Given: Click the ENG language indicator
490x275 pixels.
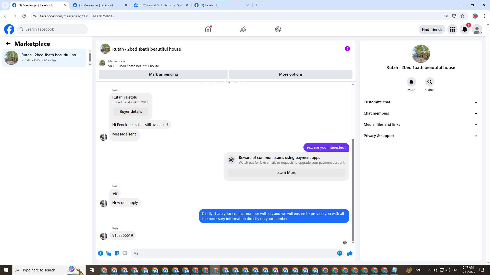Looking at the screenshot, I should (455, 270).
